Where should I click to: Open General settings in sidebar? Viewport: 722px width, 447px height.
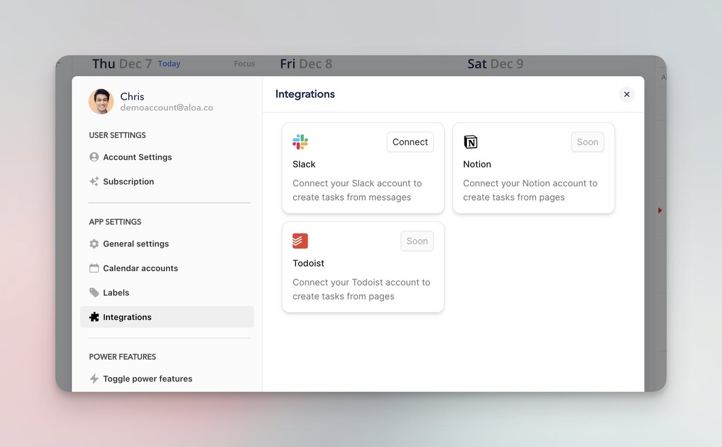[x=167, y=244]
